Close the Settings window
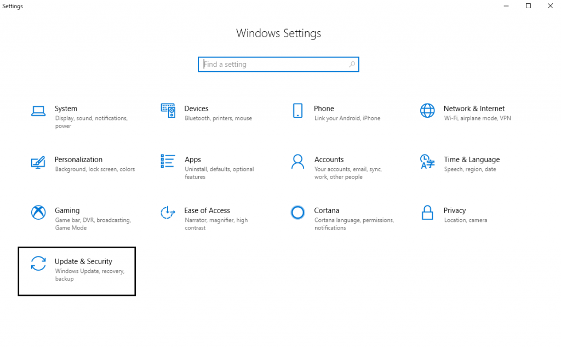Image resolution: width=561 pixels, height=348 pixels. click(x=550, y=5)
